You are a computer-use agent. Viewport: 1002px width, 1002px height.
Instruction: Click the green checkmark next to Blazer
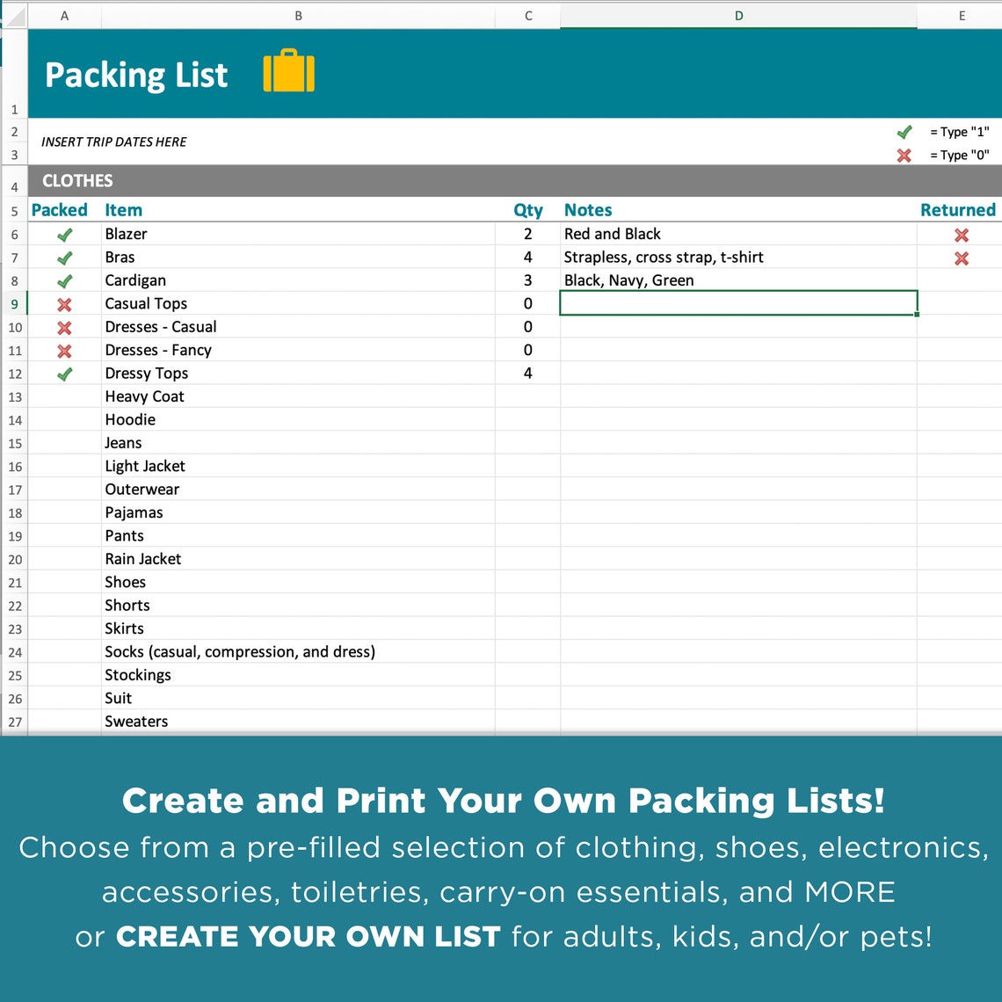tap(63, 235)
